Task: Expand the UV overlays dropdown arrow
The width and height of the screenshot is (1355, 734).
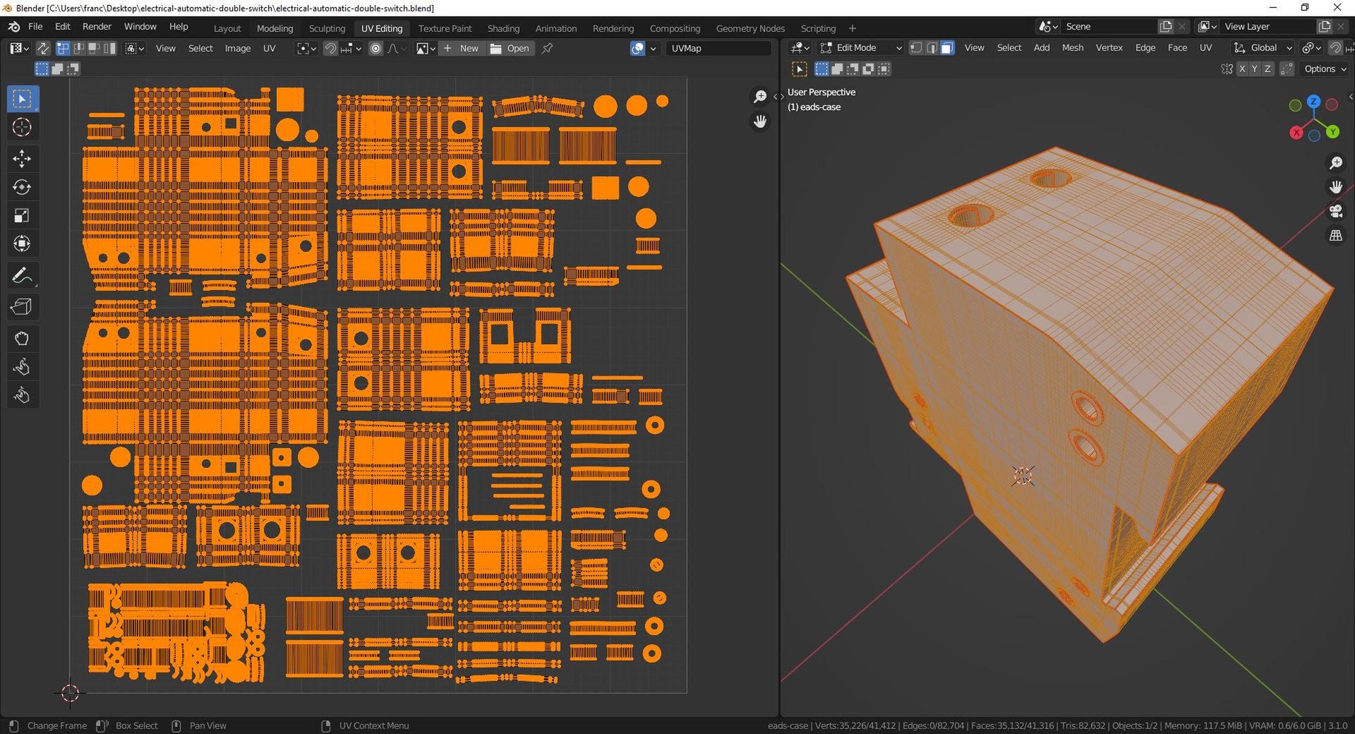Action: pyautogui.click(x=654, y=48)
